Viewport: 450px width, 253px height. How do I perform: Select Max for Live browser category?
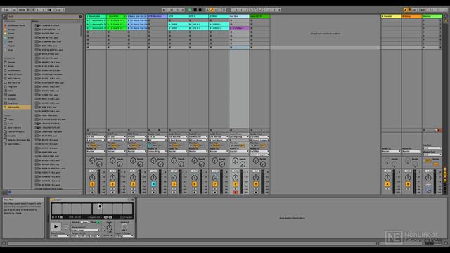click(x=14, y=83)
